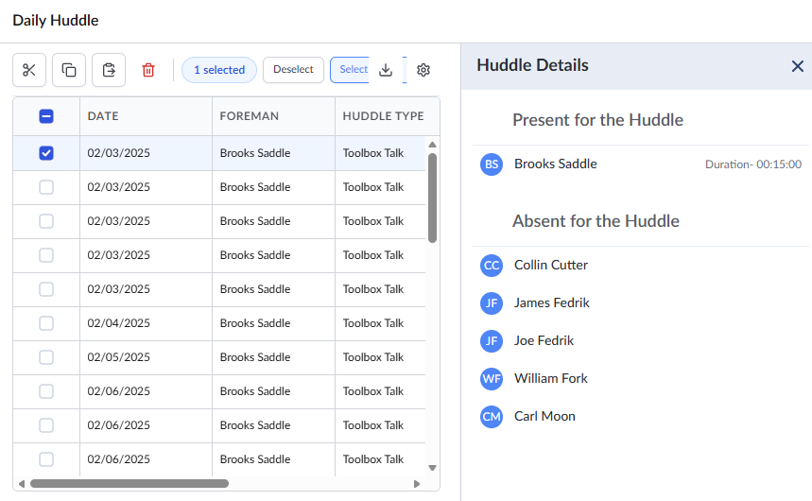The width and height of the screenshot is (812, 501).
Task: Click the Duration- 00:15:00 text
Action: tap(753, 164)
